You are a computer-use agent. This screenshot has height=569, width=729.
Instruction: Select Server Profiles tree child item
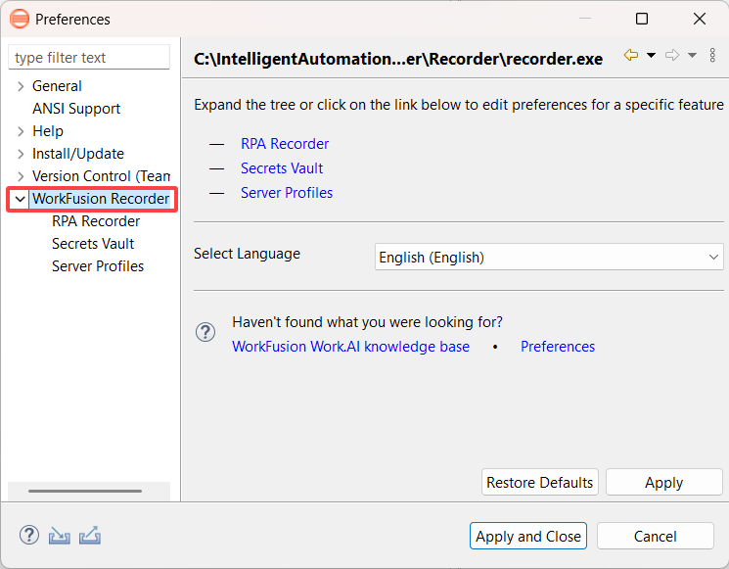click(x=98, y=266)
